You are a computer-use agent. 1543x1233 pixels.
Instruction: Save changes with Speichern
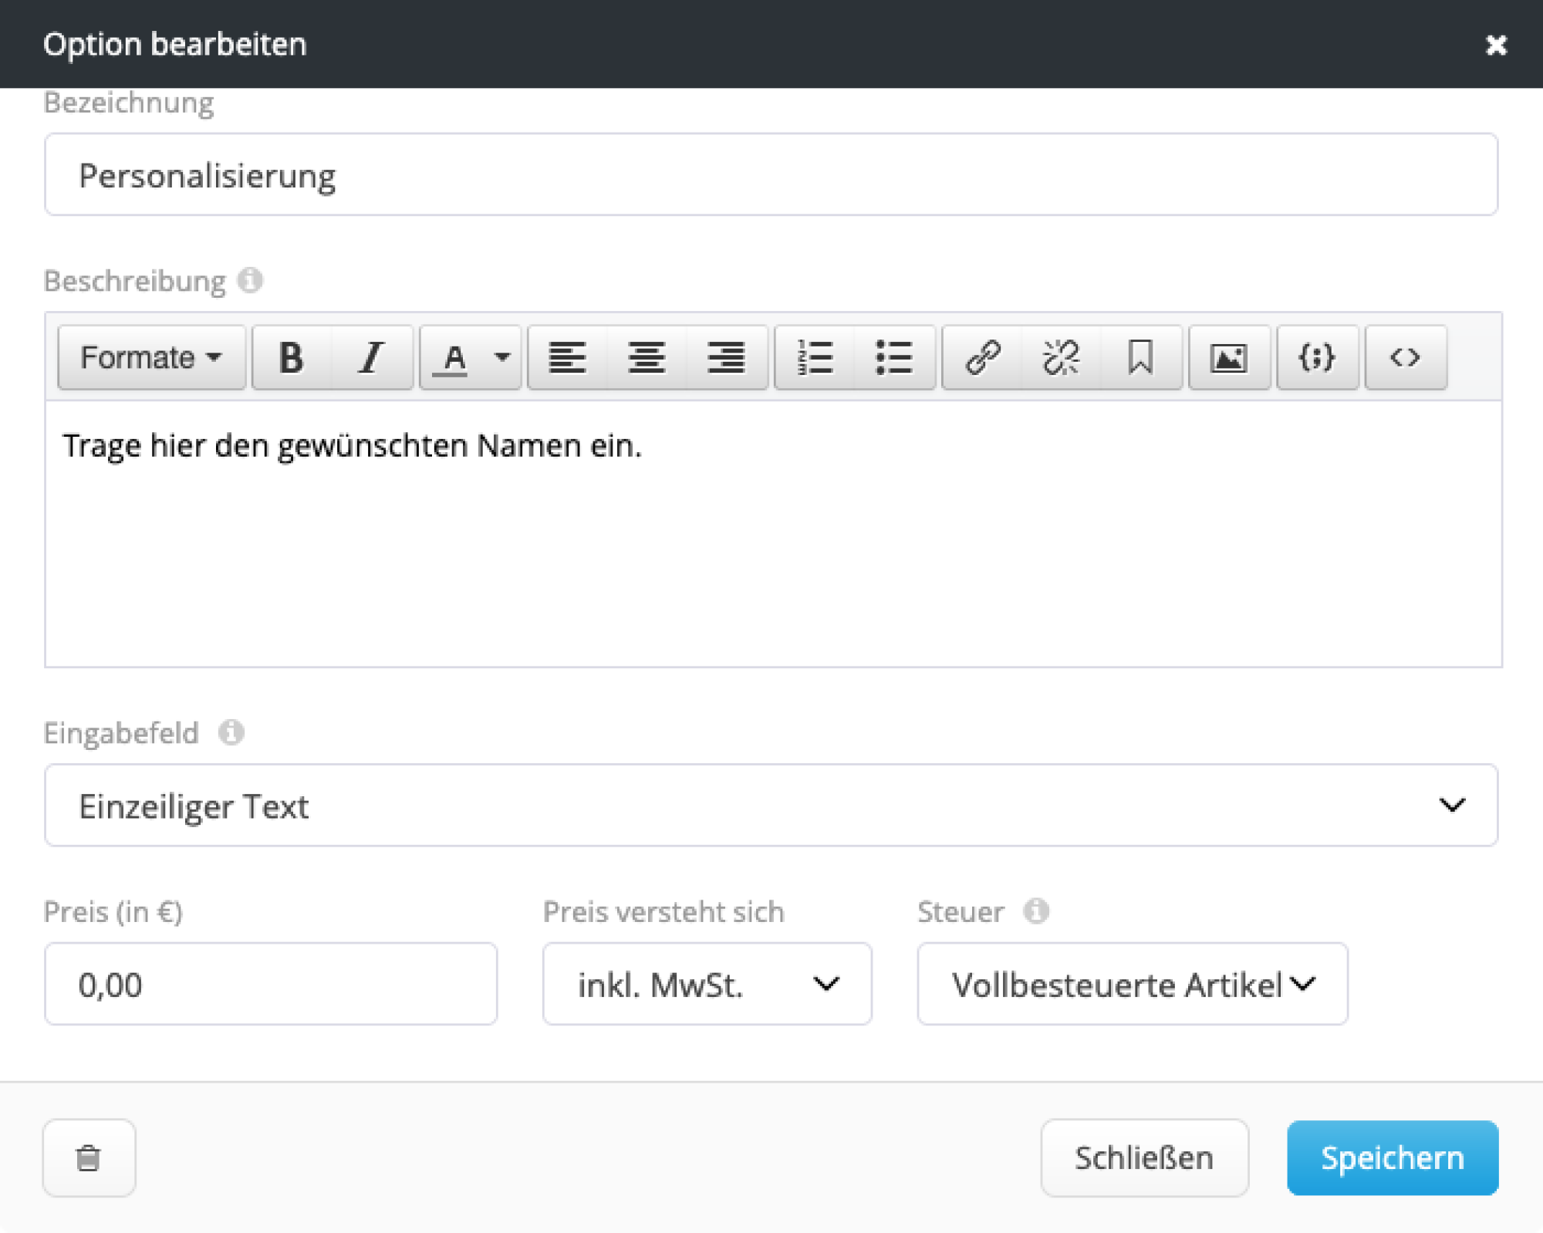coord(1393,1157)
